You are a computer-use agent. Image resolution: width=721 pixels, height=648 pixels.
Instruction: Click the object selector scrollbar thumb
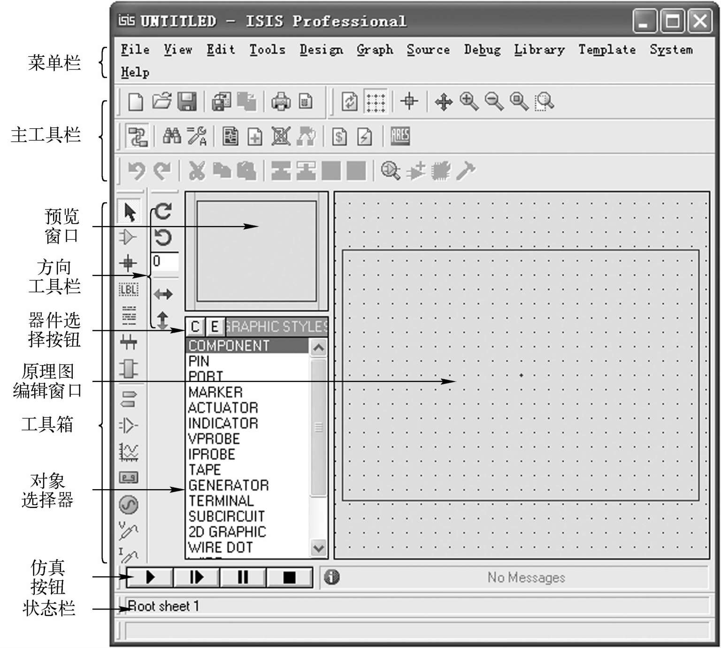click(x=318, y=427)
